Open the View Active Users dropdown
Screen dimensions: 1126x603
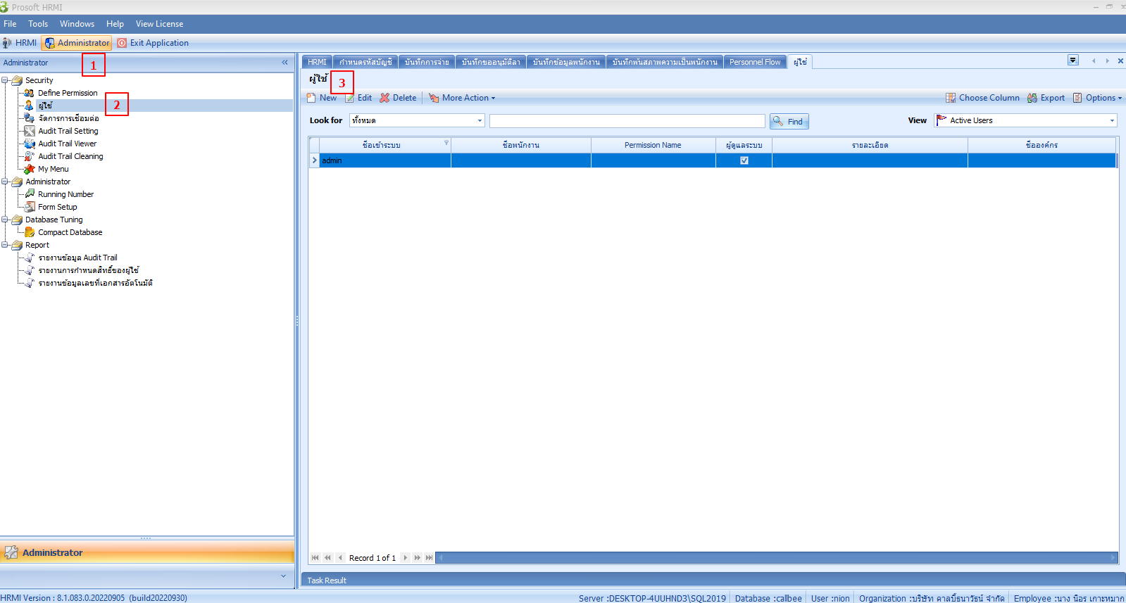[1112, 121]
